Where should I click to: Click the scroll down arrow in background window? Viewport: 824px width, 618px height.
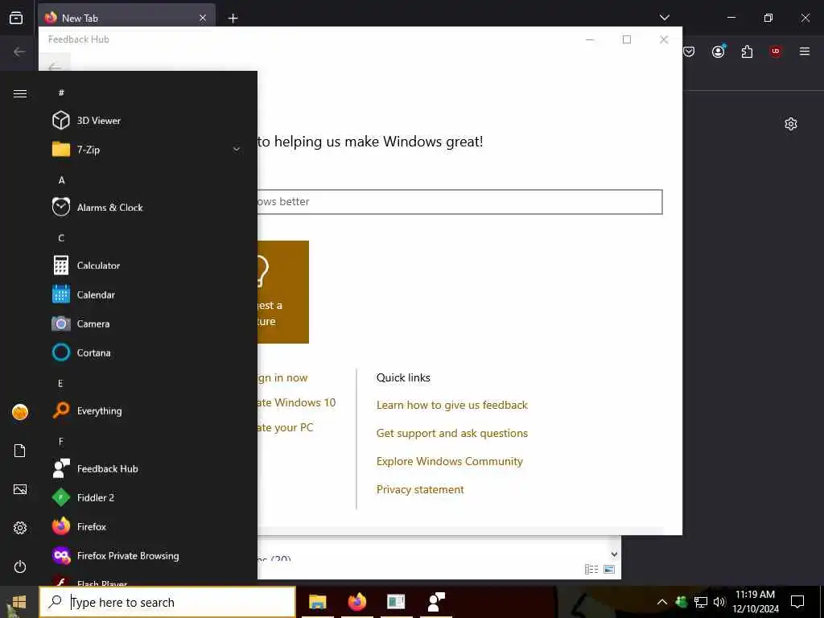point(614,554)
